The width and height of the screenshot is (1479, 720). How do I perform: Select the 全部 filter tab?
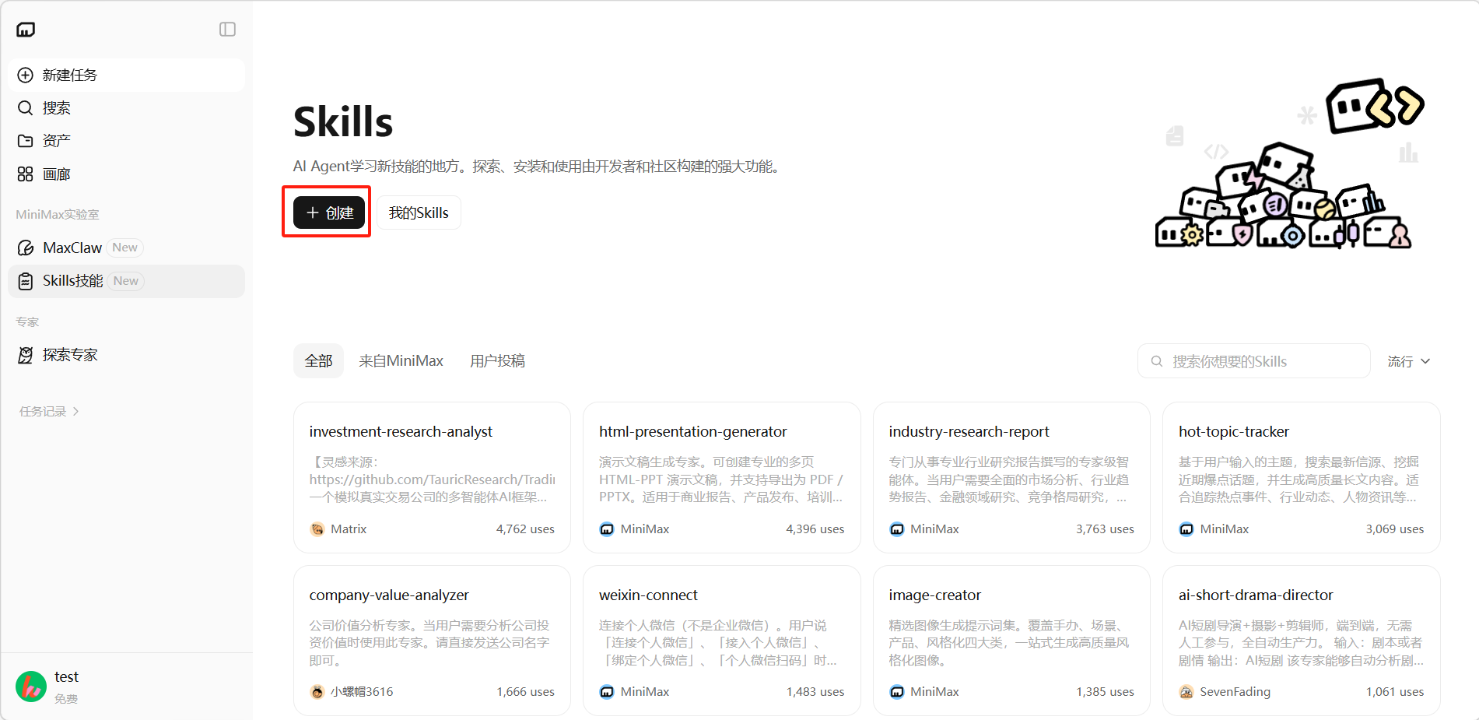(x=318, y=361)
